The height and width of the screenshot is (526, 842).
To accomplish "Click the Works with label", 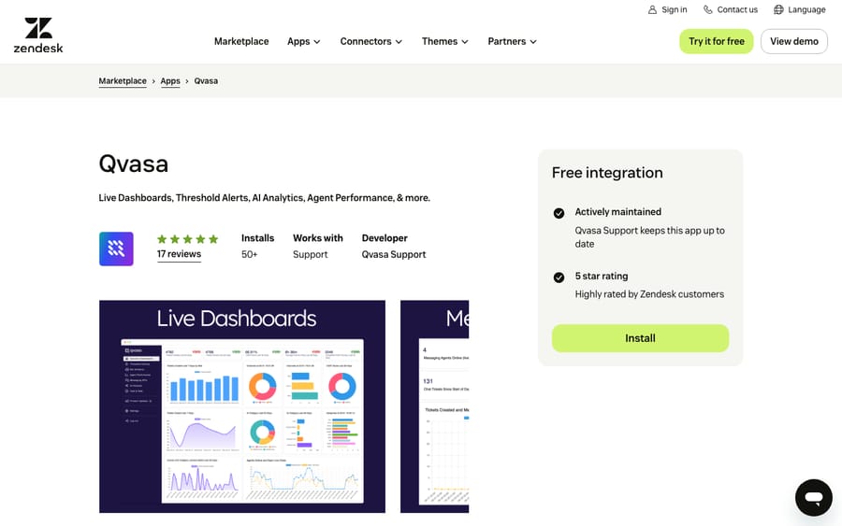I will click(x=318, y=238).
